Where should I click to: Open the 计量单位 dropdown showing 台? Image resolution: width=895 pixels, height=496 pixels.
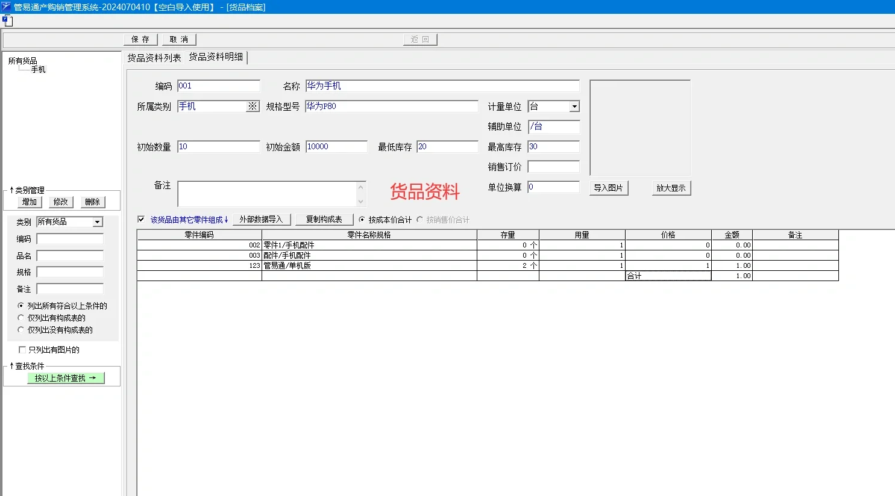pos(574,106)
